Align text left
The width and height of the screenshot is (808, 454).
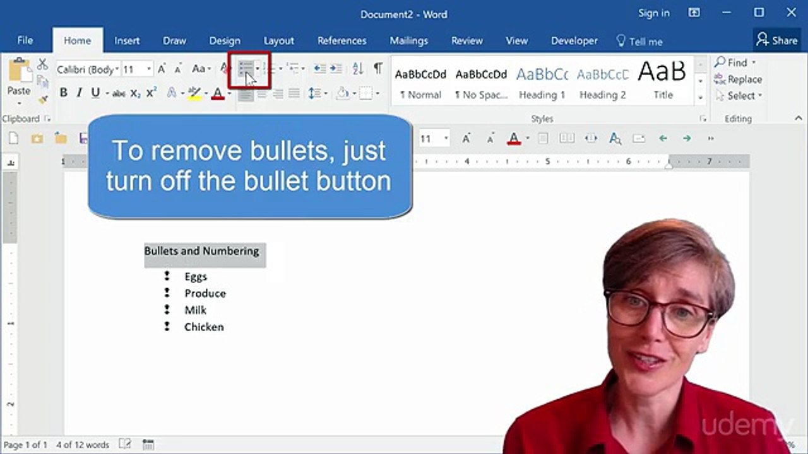point(245,93)
